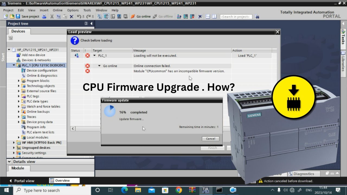Click the Delete X icon in toolbar

click(x=72, y=17)
